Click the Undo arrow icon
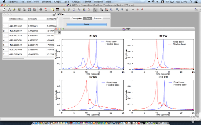The image size is (201, 125). click(64, 9)
